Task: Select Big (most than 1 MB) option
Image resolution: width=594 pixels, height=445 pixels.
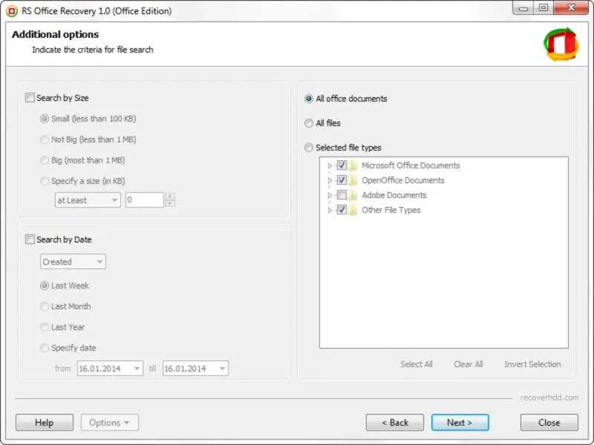Action: (45, 160)
